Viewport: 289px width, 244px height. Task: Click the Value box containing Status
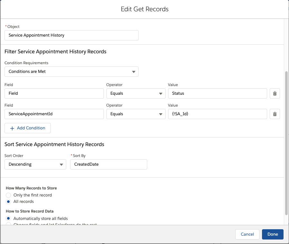coord(217,93)
